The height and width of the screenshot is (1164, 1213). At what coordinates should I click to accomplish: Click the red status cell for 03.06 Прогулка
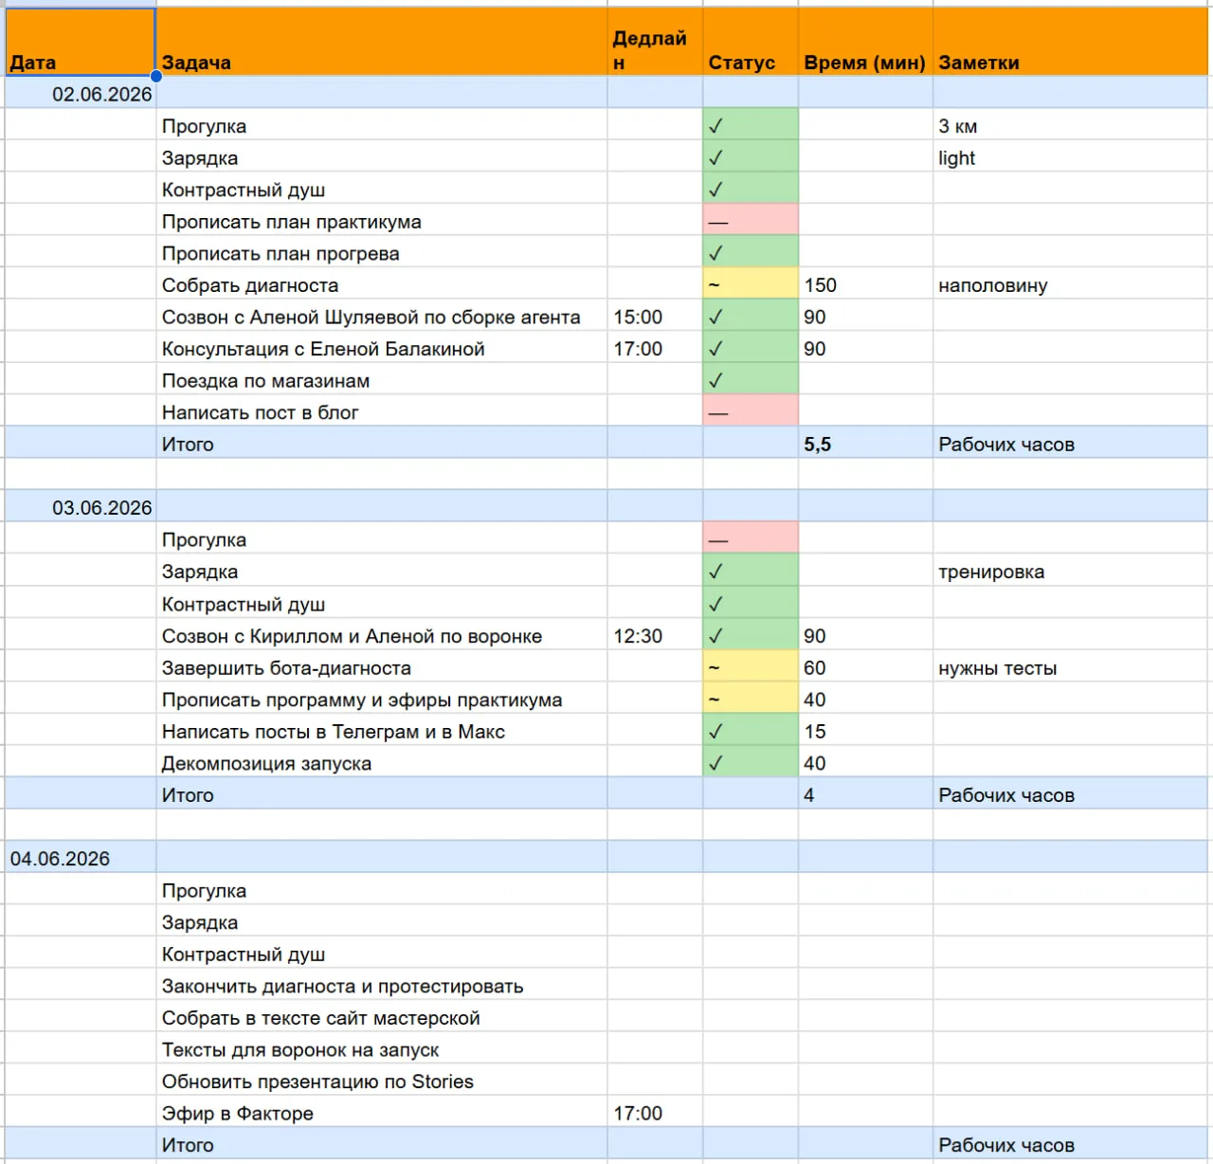click(x=751, y=538)
